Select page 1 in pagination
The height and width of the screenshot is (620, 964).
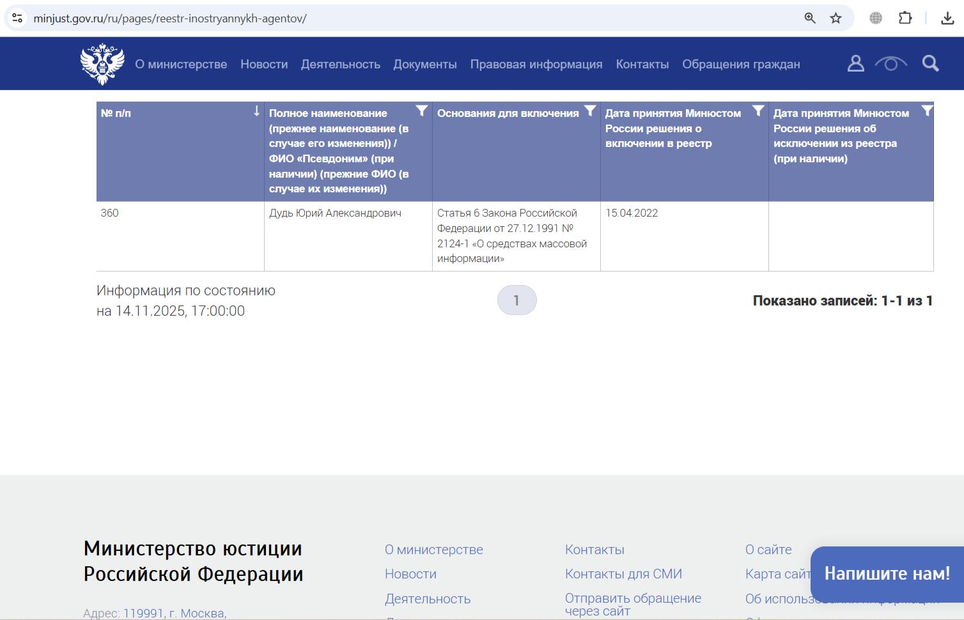point(517,300)
